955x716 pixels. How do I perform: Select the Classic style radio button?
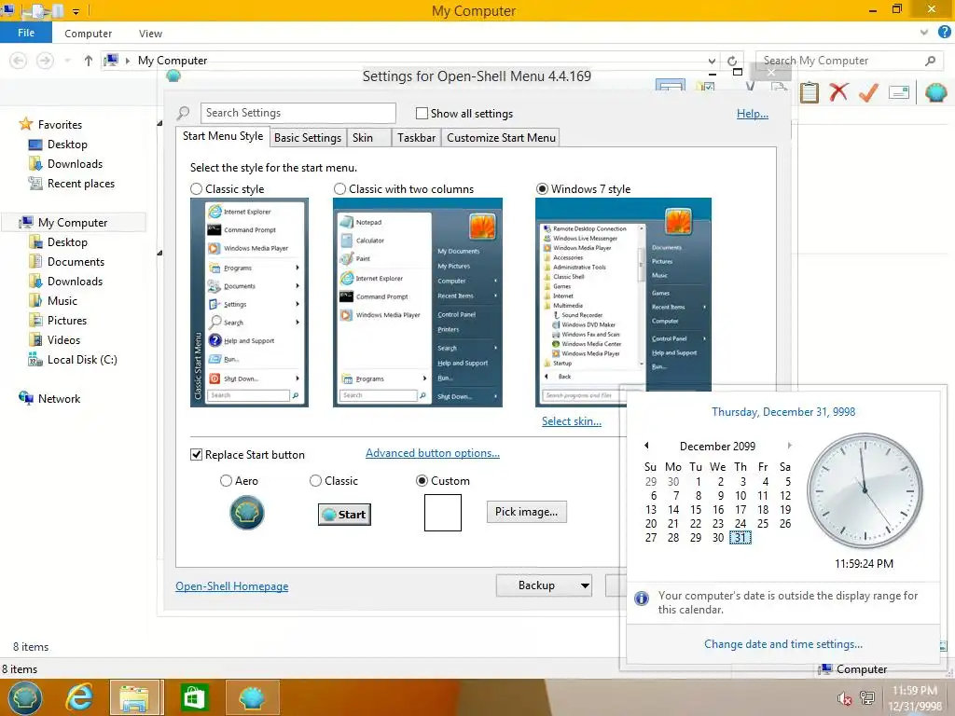[x=196, y=188]
